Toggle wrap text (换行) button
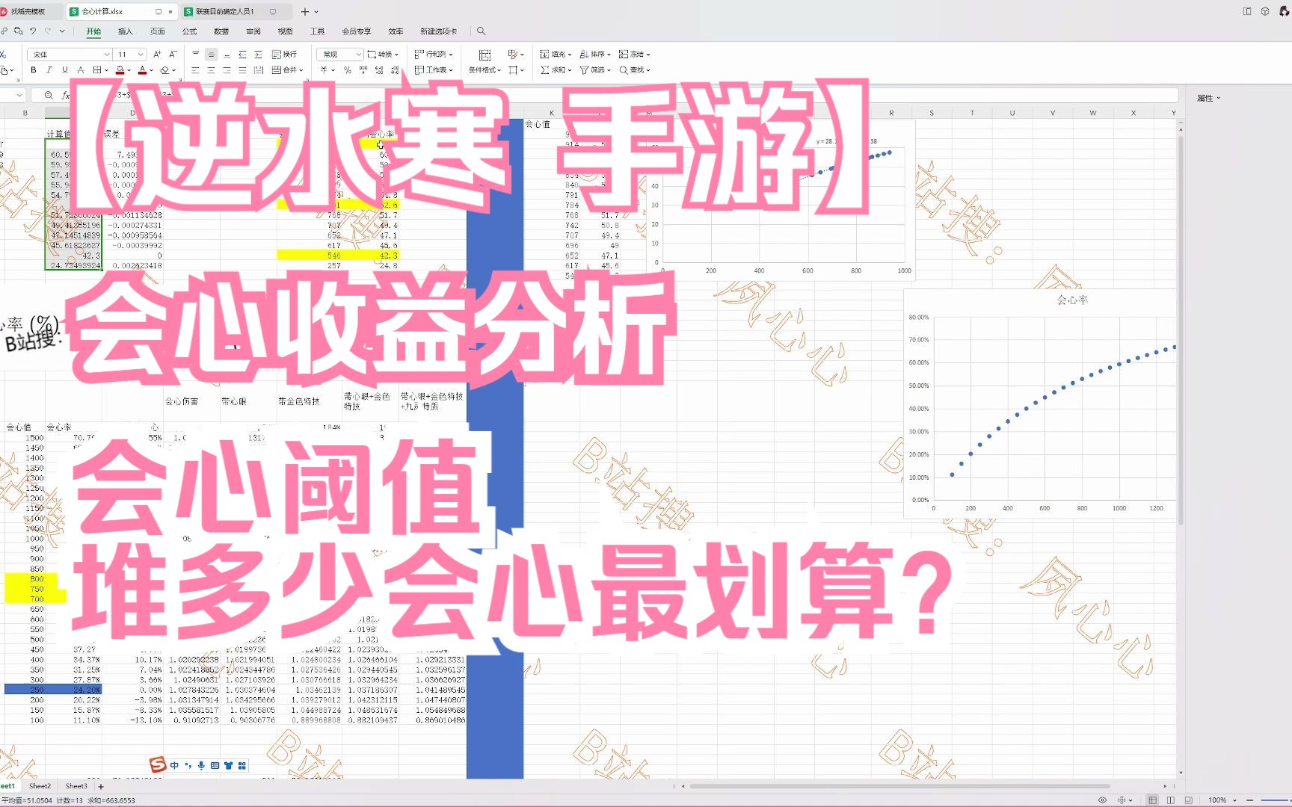The width and height of the screenshot is (1292, 807). [285, 55]
